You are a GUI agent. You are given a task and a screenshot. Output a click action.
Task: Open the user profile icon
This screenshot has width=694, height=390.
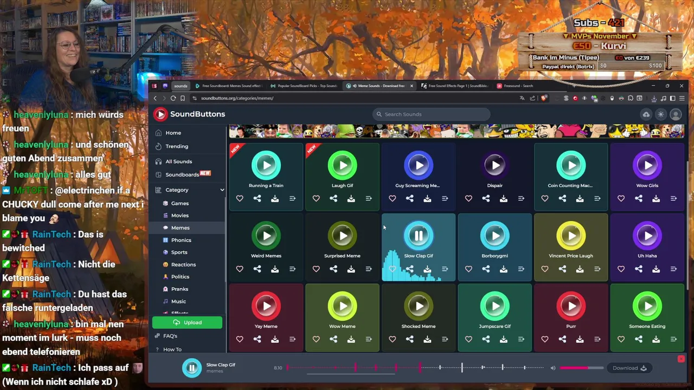click(x=676, y=114)
